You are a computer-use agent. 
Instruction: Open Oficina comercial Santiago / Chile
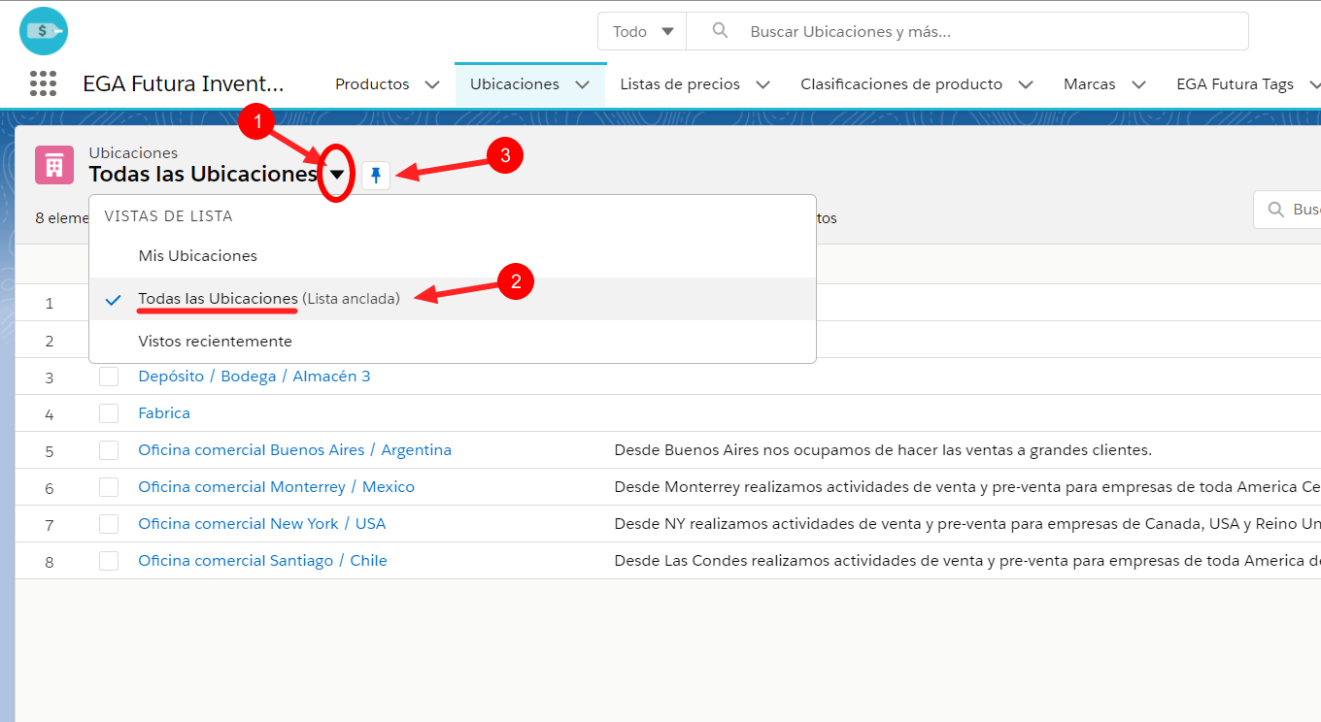(x=262, y=561)
